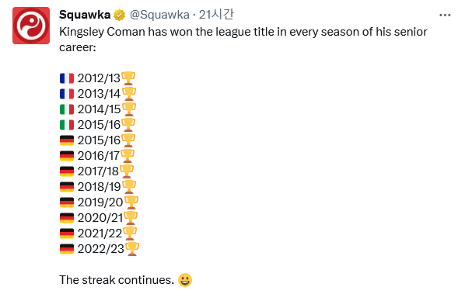Click the gold verified badge
The height and width of the screenshot is (294, 465).
coord(120,15)
